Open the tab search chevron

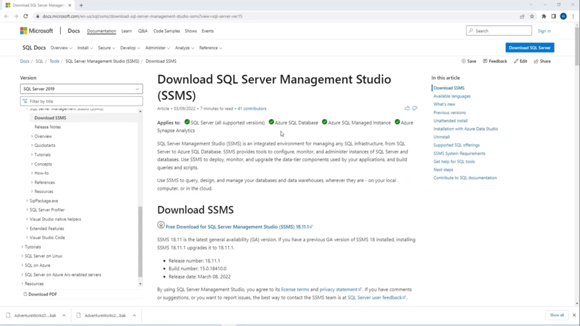pos(531,5)
